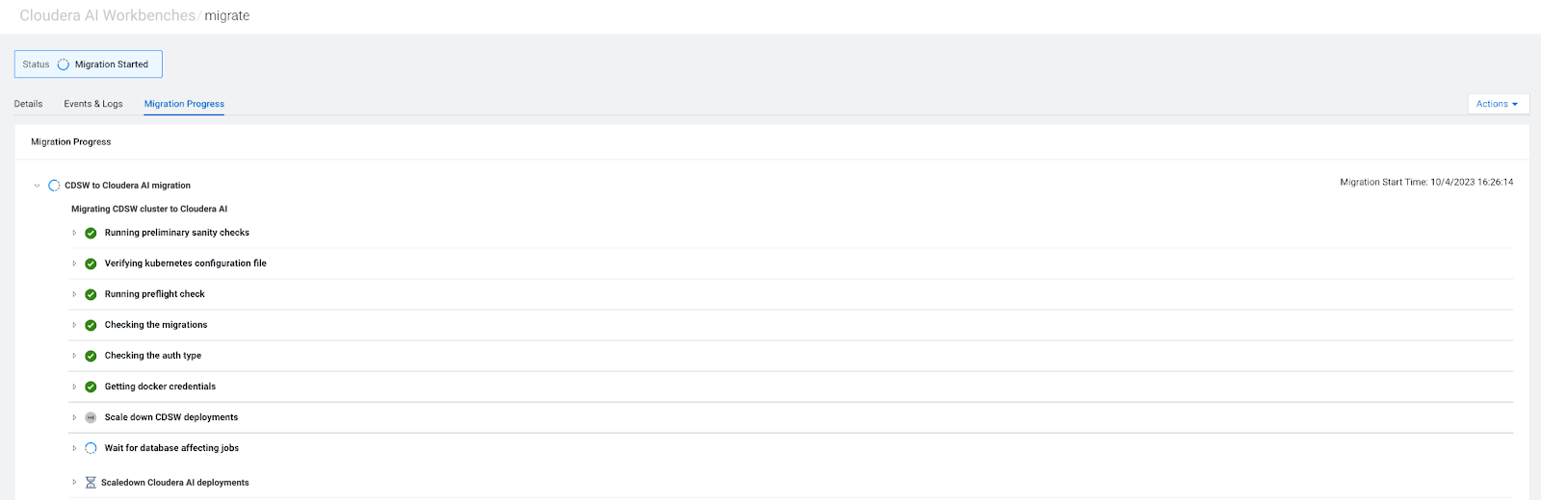Collapse the CDSW to Cloudera AI migration section
This screenshot has height=500, width=1541.
pos(37,186)
